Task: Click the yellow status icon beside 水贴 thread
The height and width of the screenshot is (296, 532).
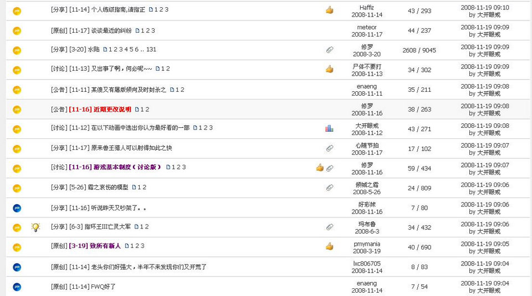Action: pos(17,50)
